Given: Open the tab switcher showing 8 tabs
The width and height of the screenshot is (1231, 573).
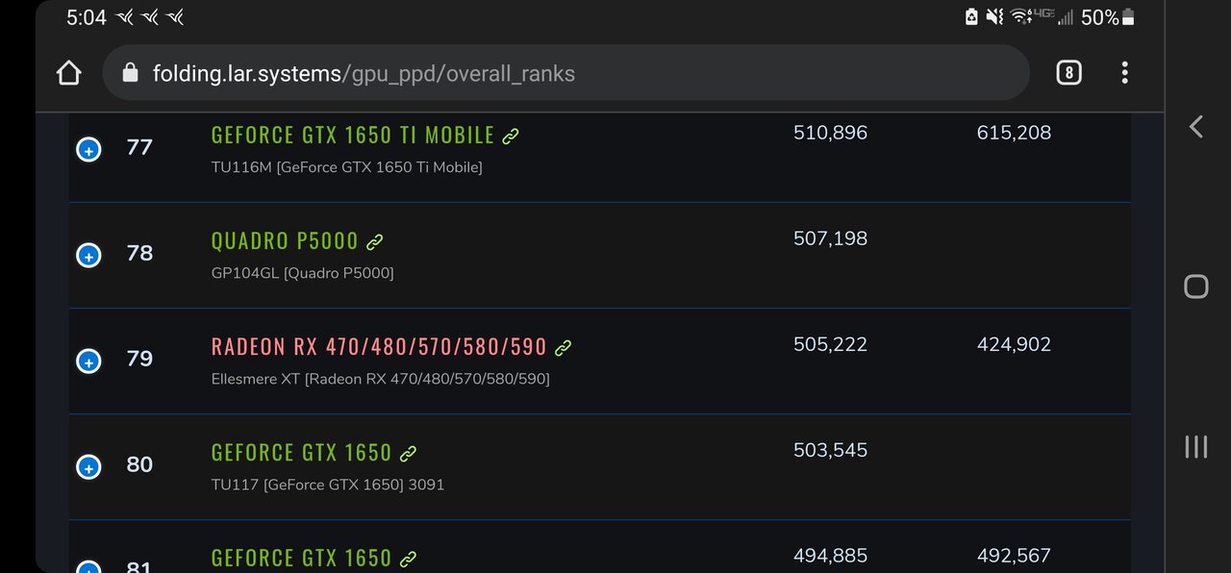Looking at the screenshot, I should (x=1068, y=73).
